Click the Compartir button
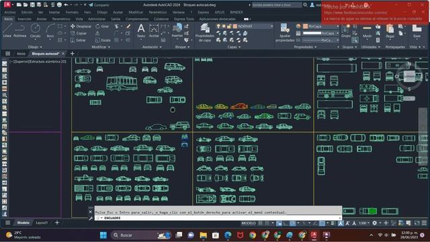 pos(99,5)
